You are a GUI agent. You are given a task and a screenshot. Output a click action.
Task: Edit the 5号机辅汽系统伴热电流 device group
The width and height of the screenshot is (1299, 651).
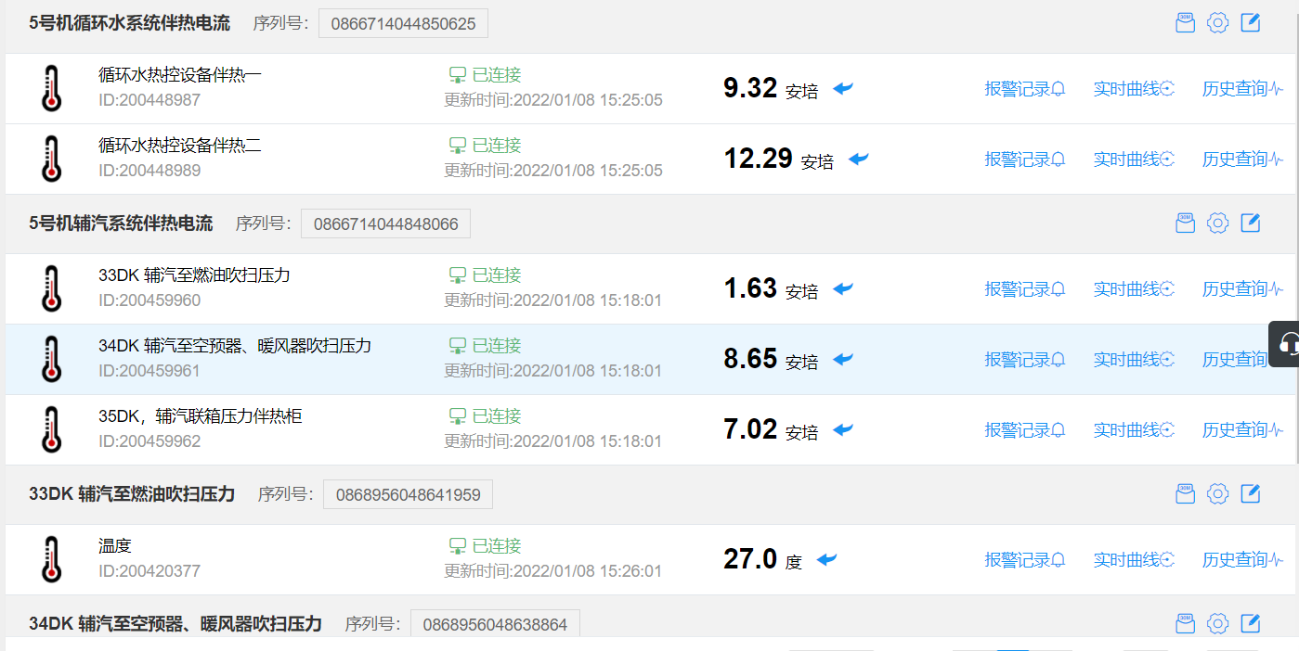click(1251, 222)
